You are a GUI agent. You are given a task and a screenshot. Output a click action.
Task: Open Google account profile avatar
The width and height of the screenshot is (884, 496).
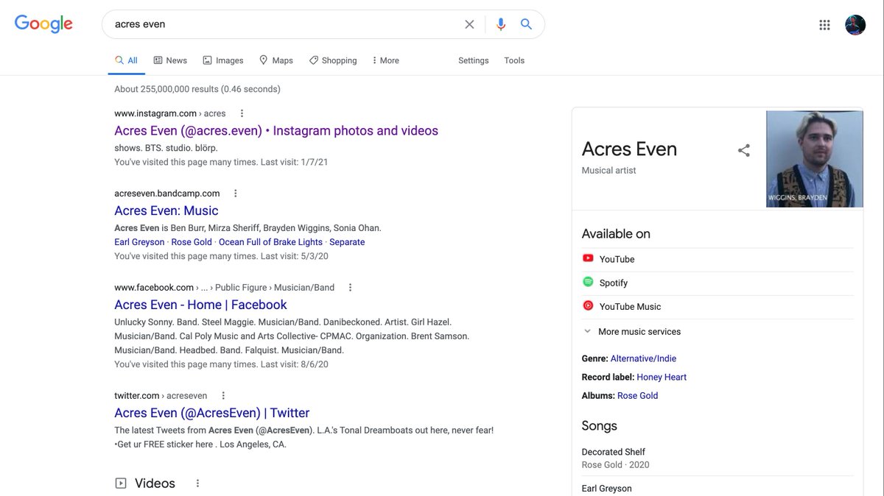[855, 25]
